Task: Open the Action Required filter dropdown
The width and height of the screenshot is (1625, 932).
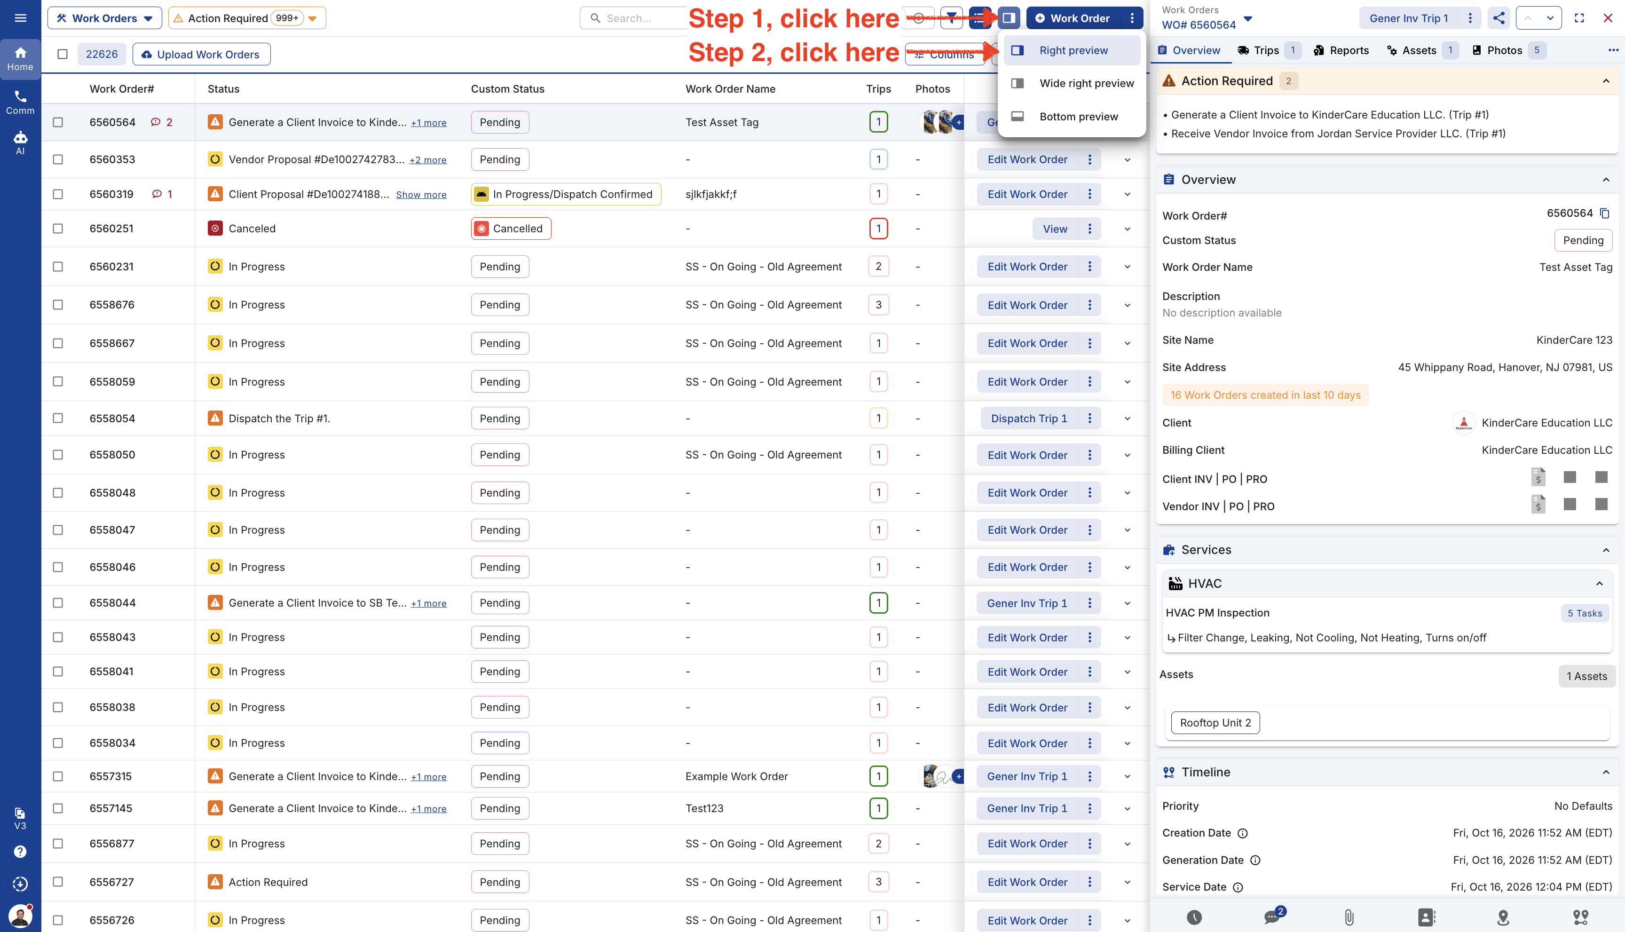Action: tap(247, 18)
